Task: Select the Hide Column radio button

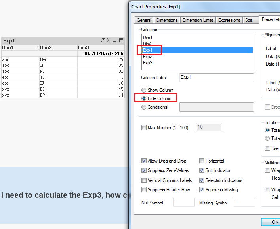Action: pyautogui.click(x=144, y=98)
